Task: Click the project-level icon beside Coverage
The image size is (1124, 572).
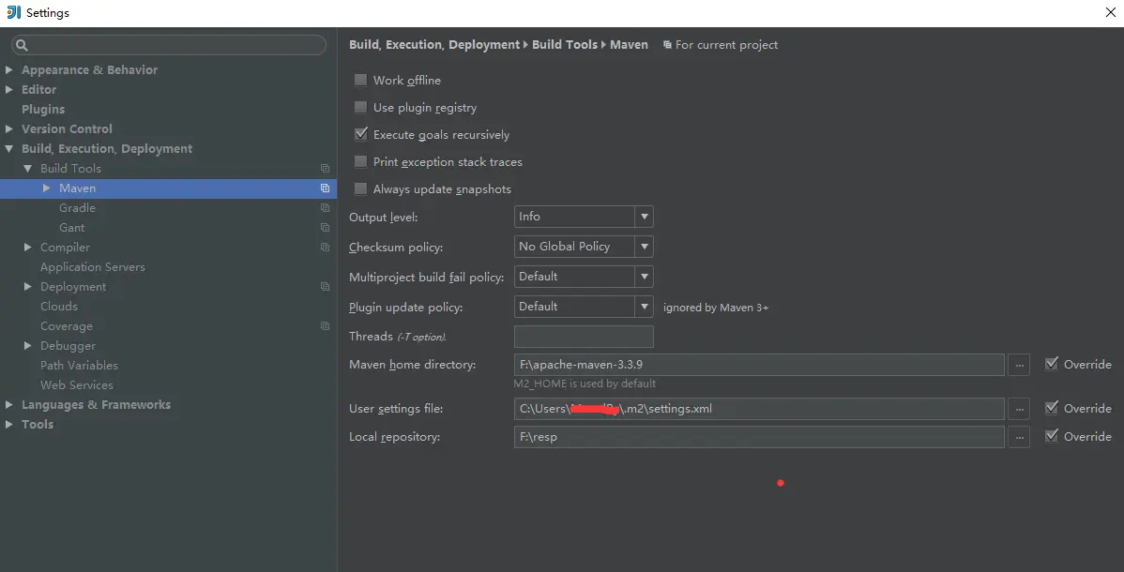Action: [x=325, y=326]
